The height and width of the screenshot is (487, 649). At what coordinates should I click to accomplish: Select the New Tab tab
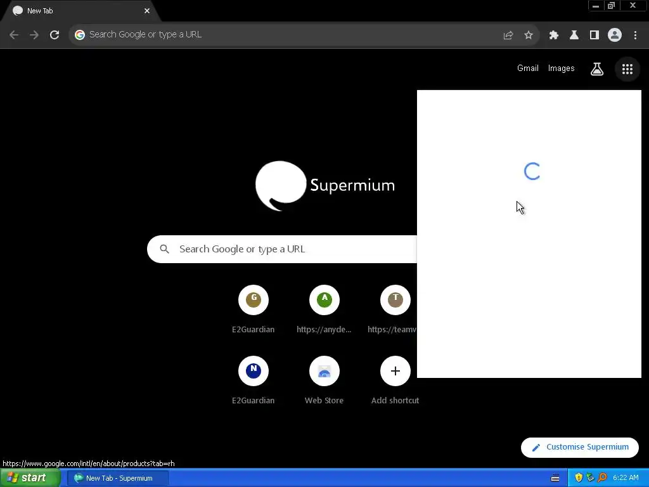pyautogui.click(x=80, y=11)
